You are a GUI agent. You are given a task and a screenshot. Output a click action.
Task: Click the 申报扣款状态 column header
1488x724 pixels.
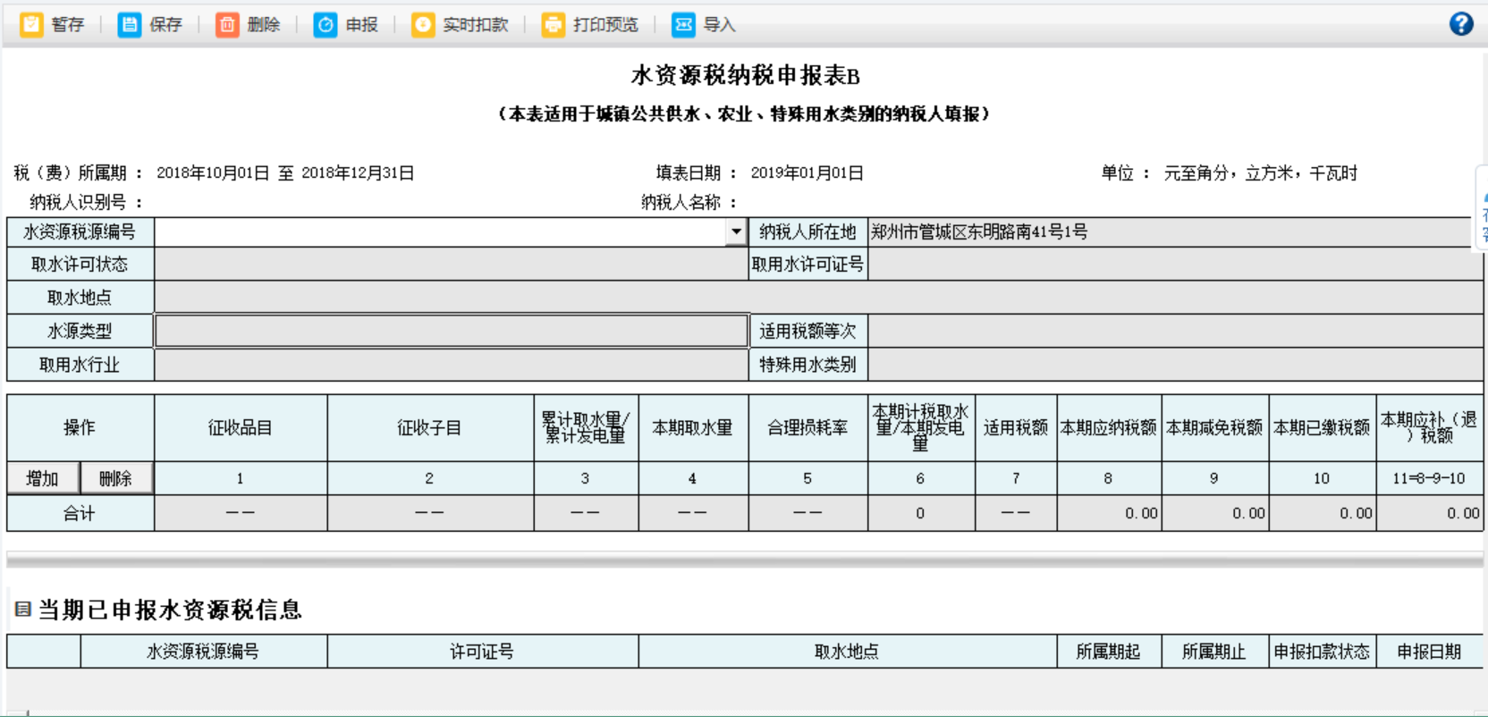point(1322,652)
